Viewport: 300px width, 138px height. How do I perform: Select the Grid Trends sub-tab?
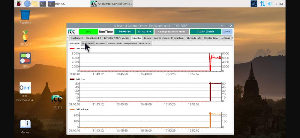74,43
